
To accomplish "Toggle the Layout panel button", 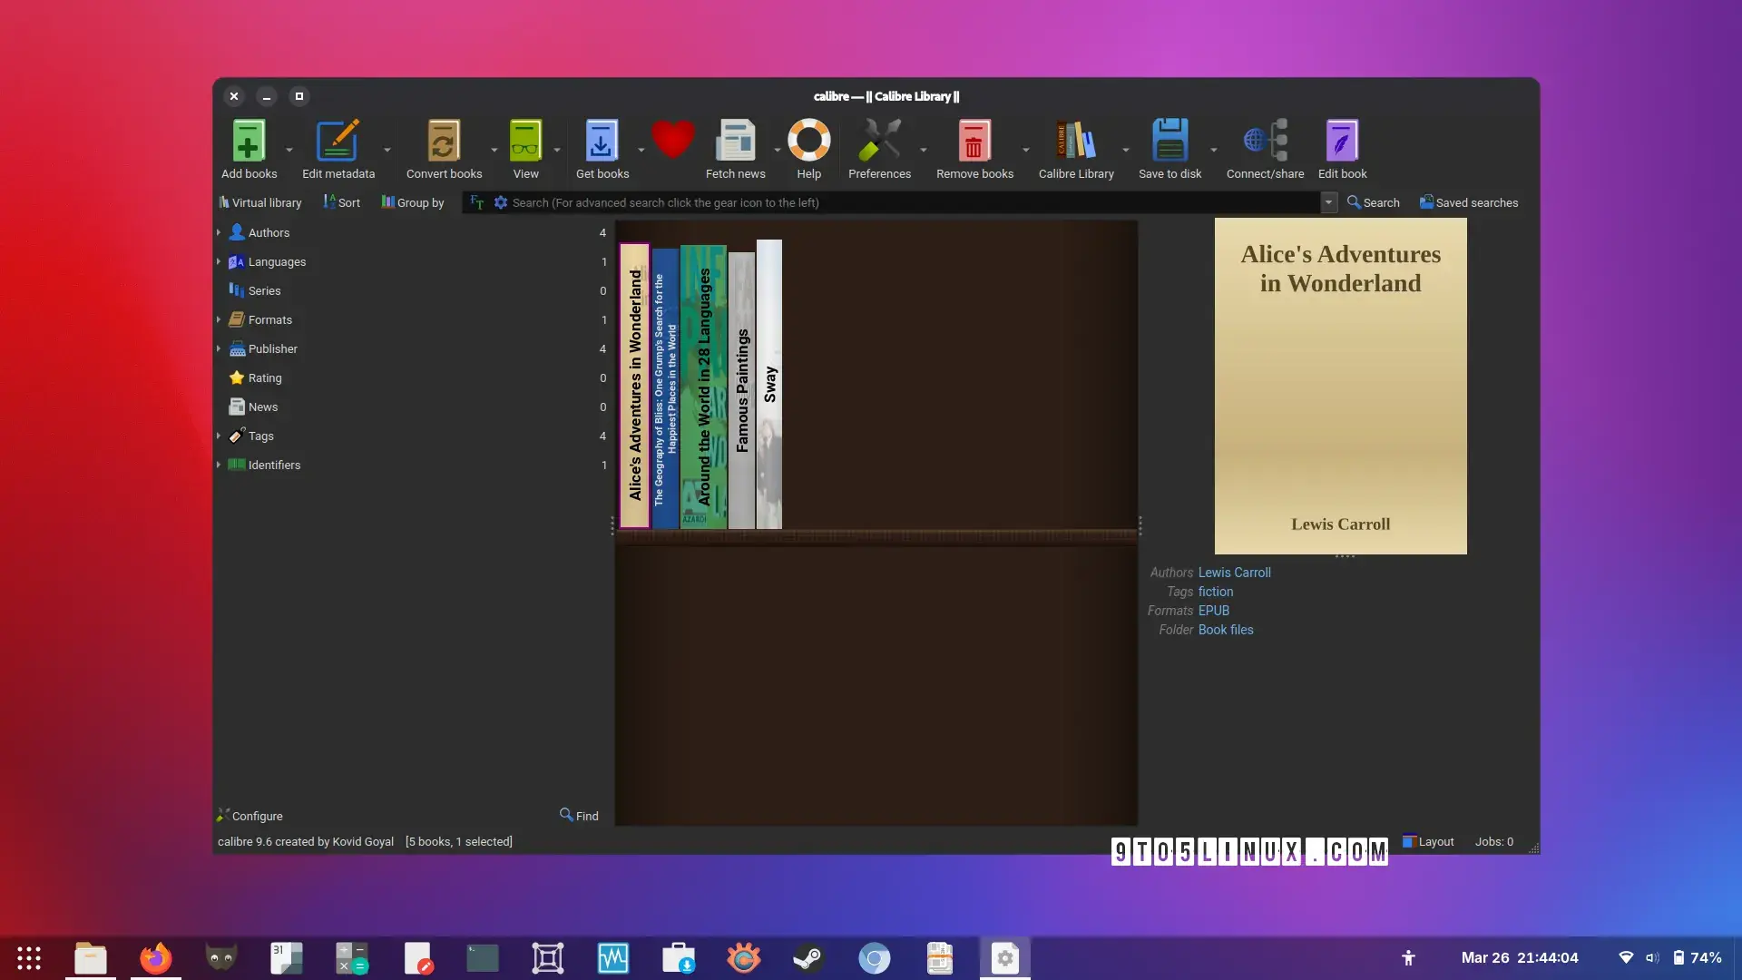I will pos(1428,841).
